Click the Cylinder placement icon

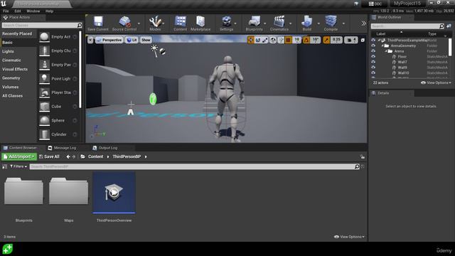[x=44, y=134]
